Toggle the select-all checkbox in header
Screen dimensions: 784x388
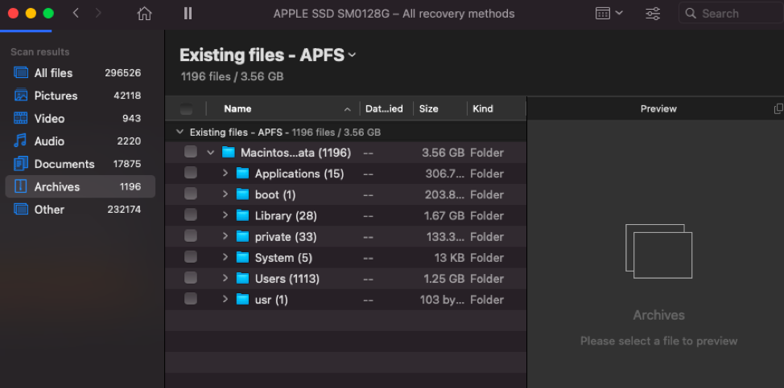click(187, 108)
